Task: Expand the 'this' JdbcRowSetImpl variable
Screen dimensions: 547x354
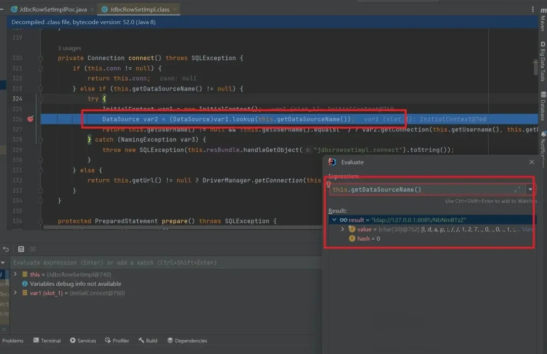Action: tap(15, 274)
